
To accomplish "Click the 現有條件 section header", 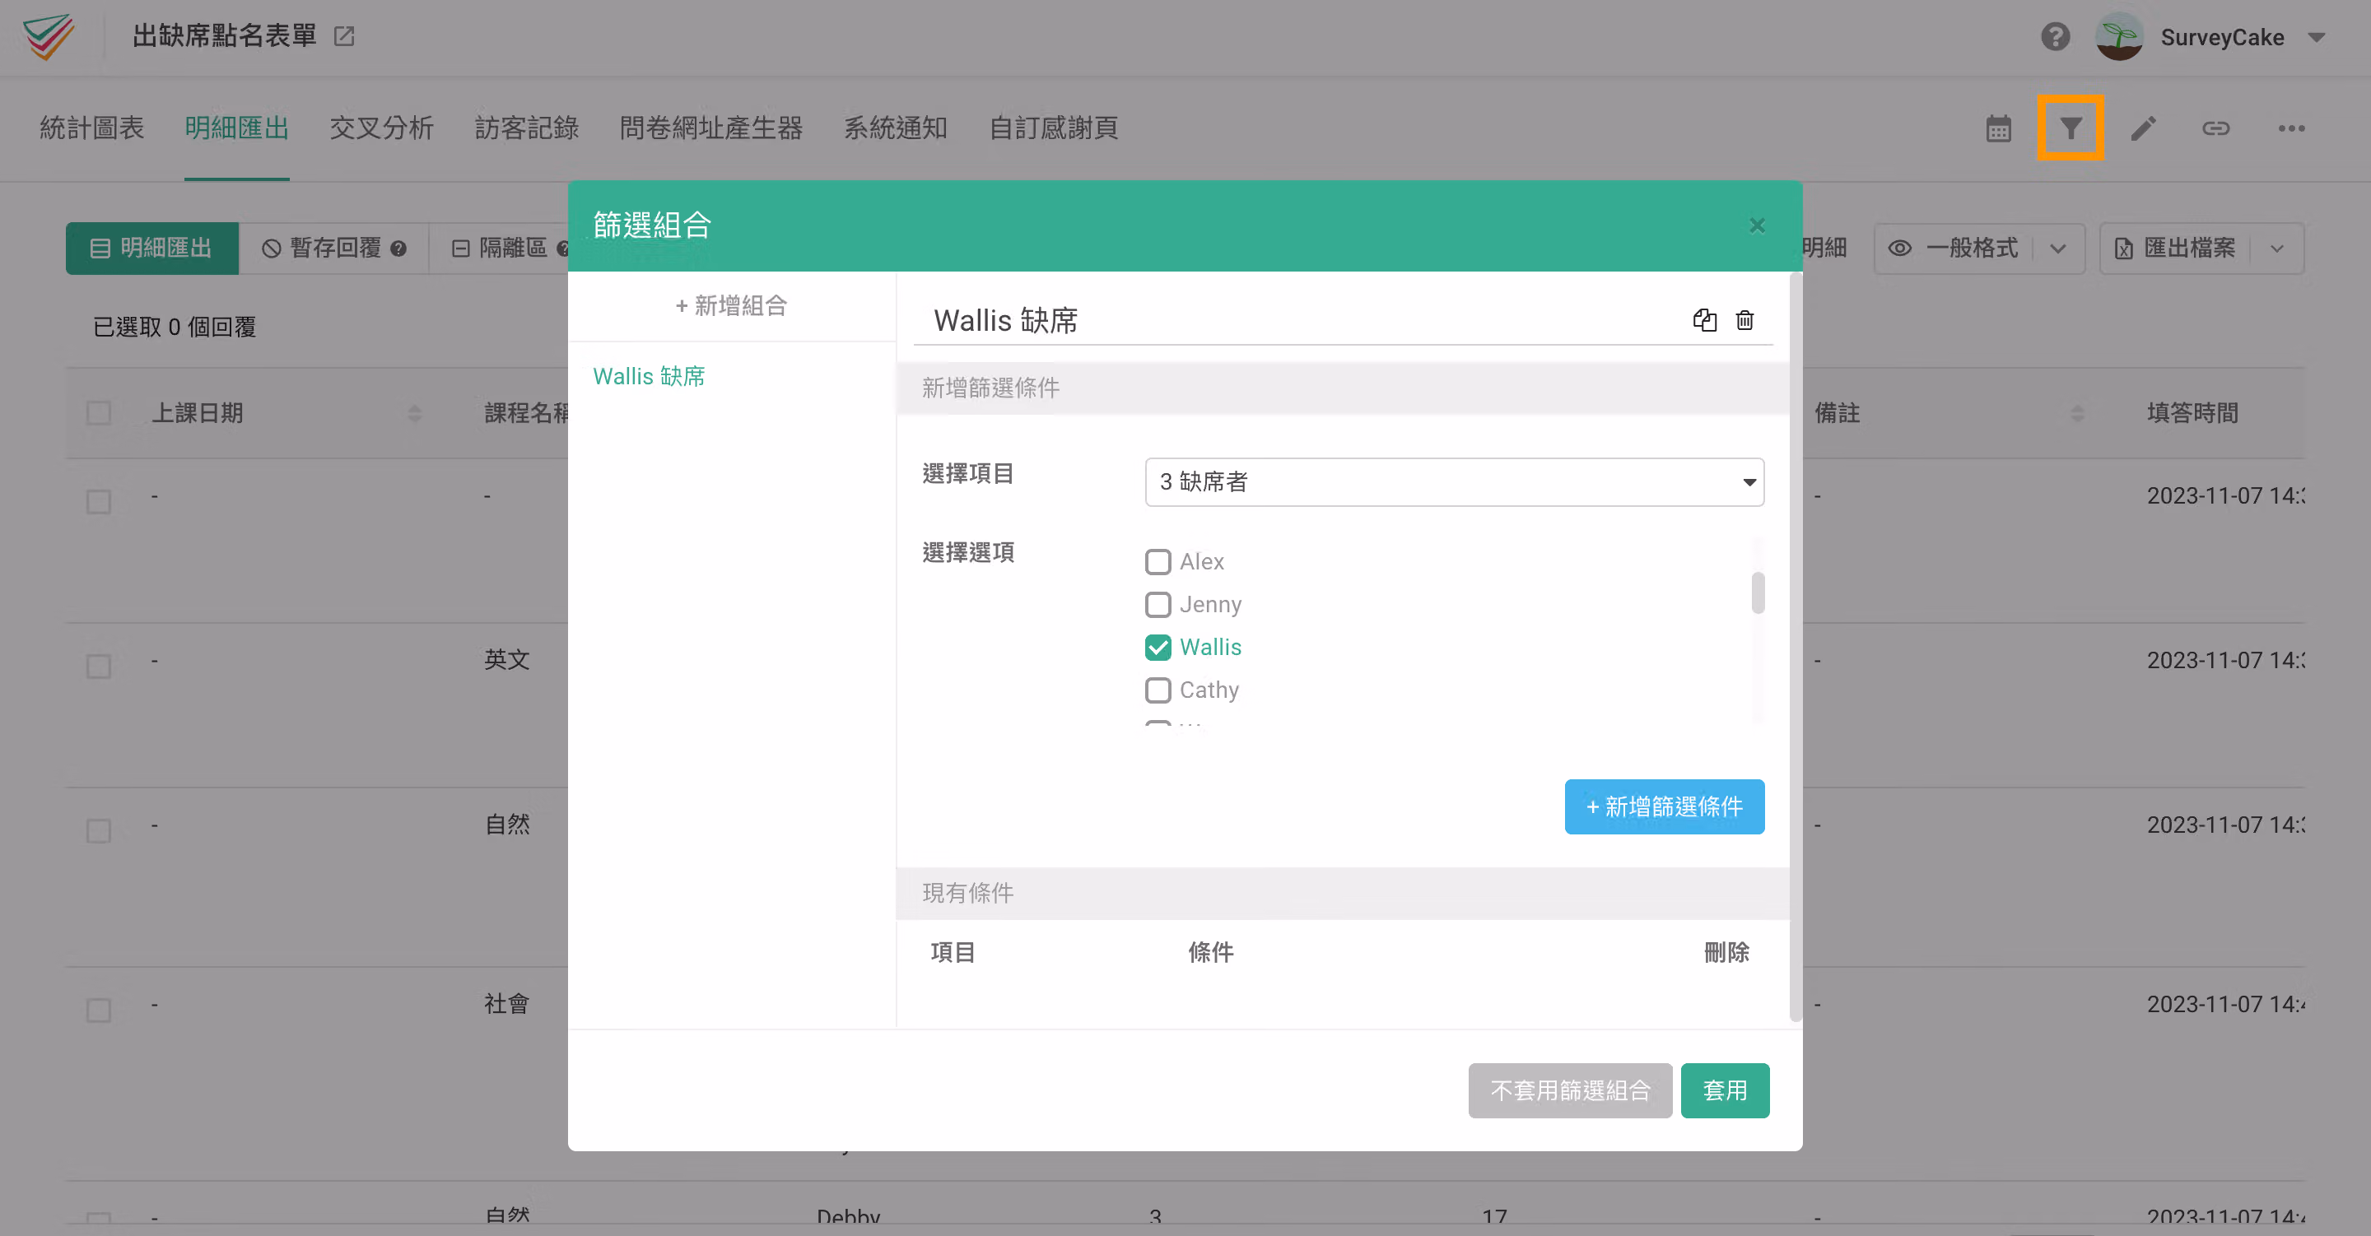I will point(1342,893).
